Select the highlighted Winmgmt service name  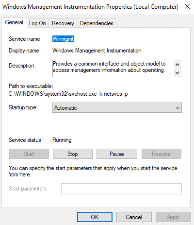point(63,39)
